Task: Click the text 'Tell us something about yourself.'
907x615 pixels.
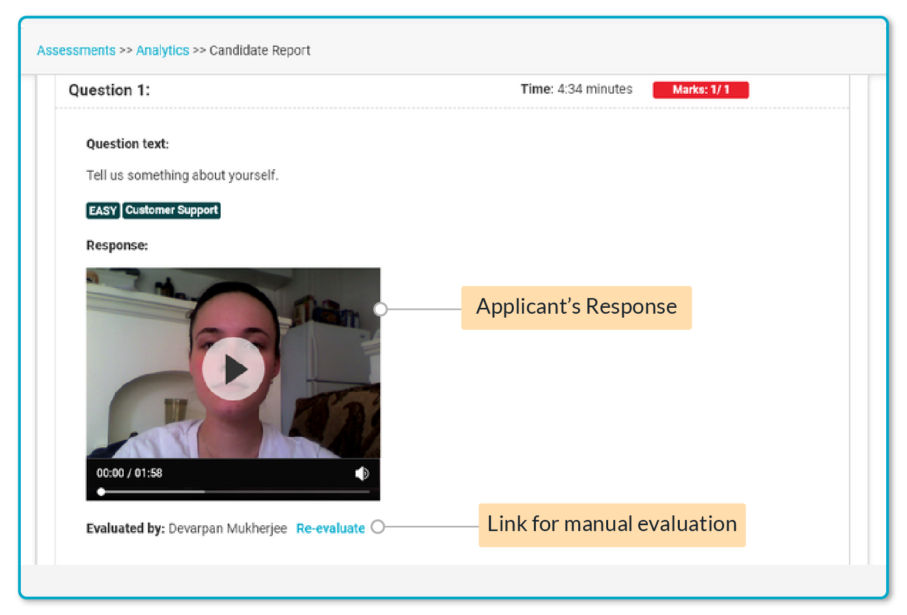Action: point(182,175)
